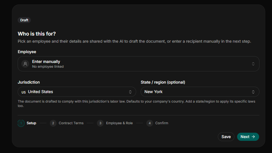Click the 'Pick an employee' description text
Screen dimensions: 272x153
134,41
